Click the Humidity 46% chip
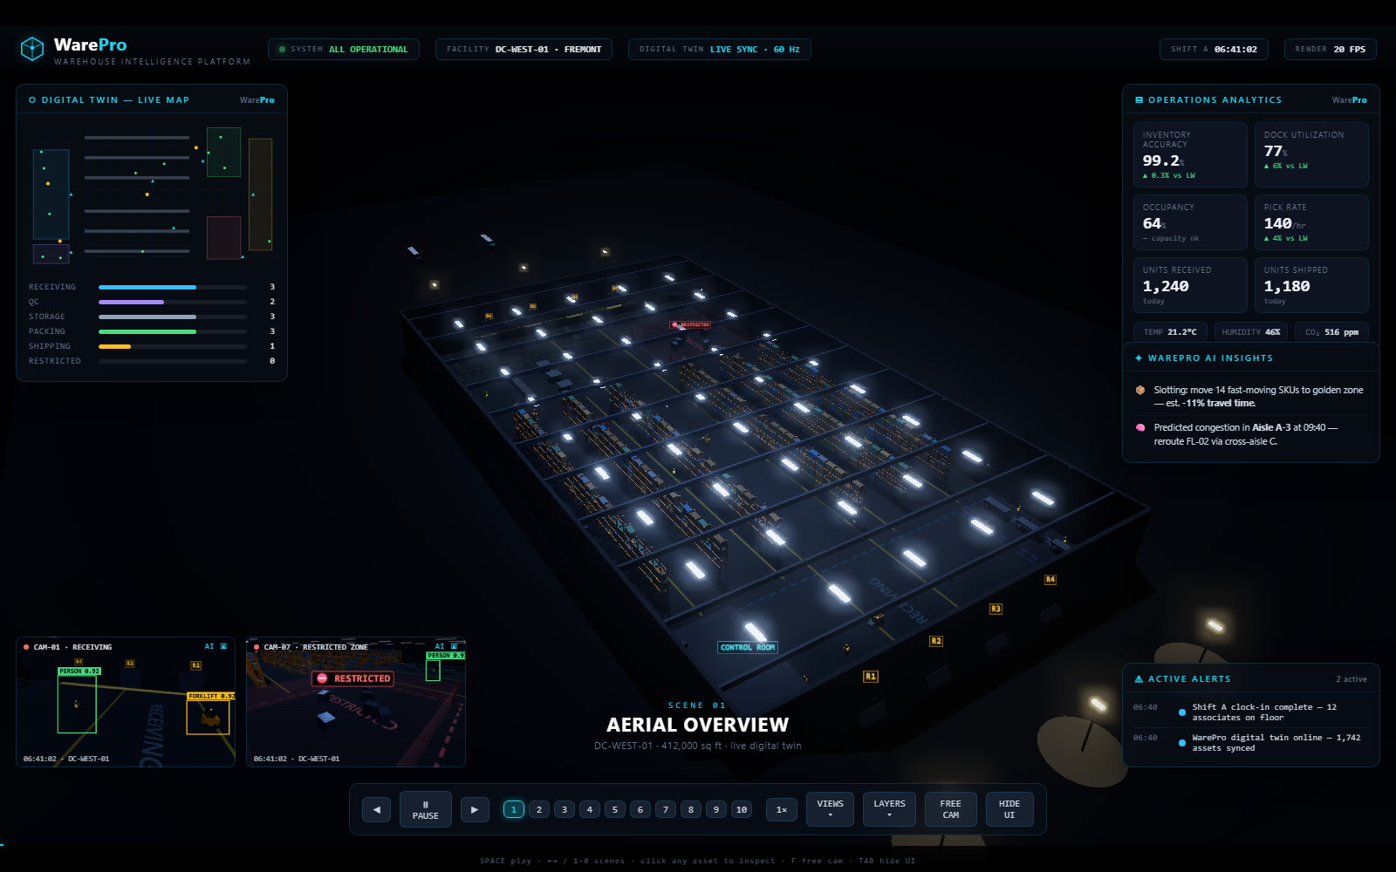Image resolution: width=1396 pixels, height=872 pixels. coord(1251,332)
